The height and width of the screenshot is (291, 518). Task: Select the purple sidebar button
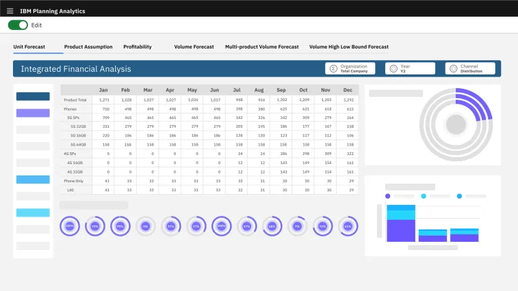[x=33, y=113]
